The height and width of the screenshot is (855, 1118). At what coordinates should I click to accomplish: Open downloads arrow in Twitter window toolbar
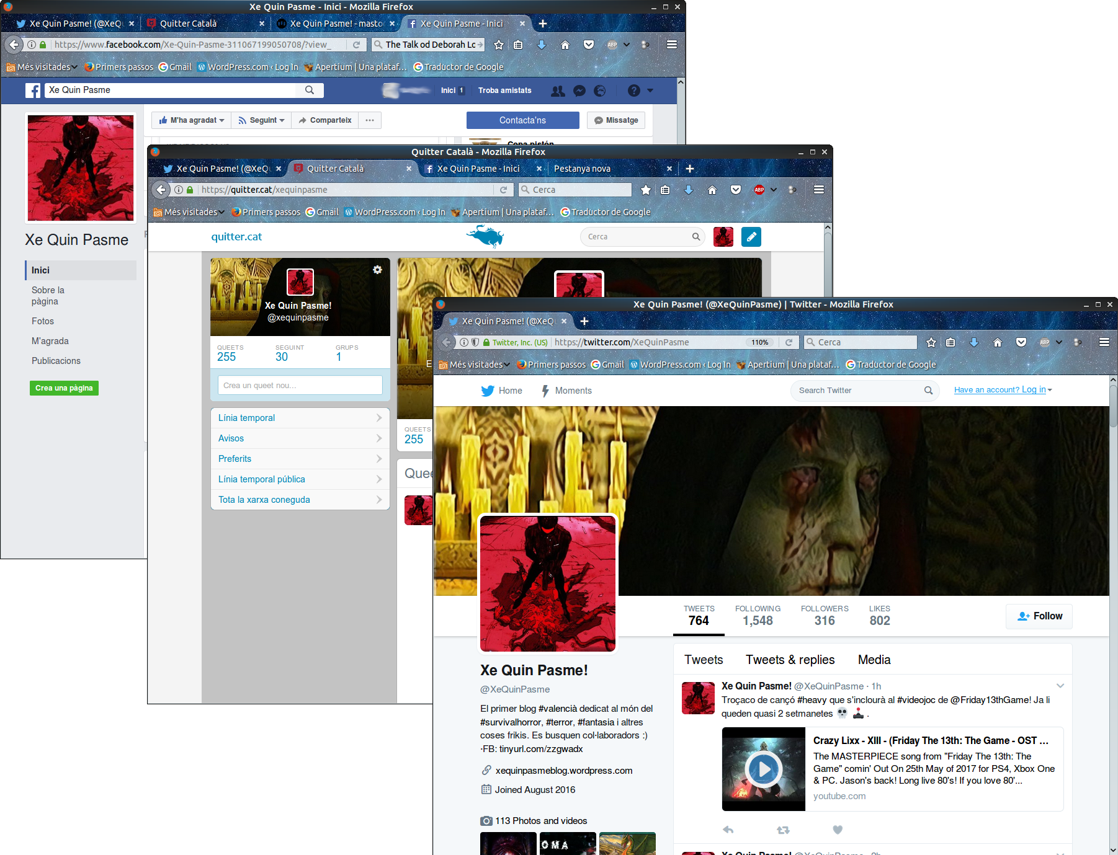974,342
